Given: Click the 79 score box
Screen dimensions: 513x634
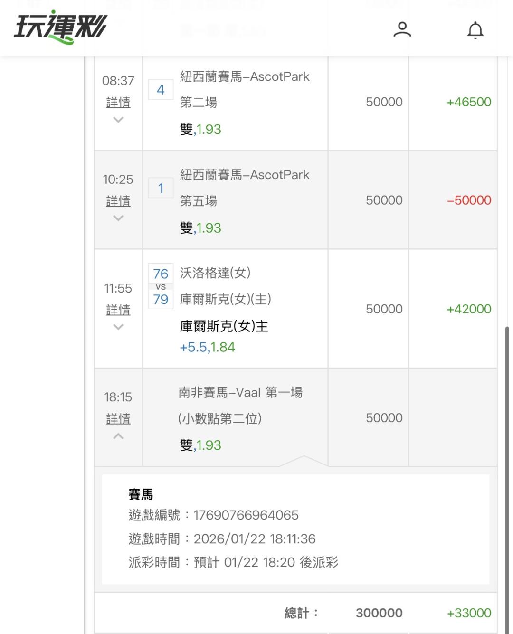Looking at the screenshot, I should [161, 300].
